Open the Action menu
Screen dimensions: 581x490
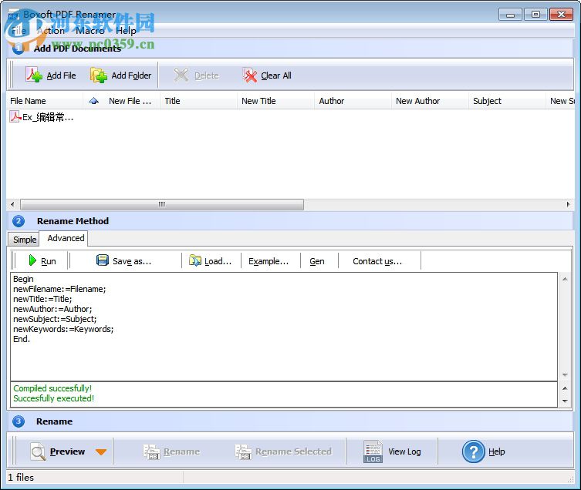click(x=51, y=31)
